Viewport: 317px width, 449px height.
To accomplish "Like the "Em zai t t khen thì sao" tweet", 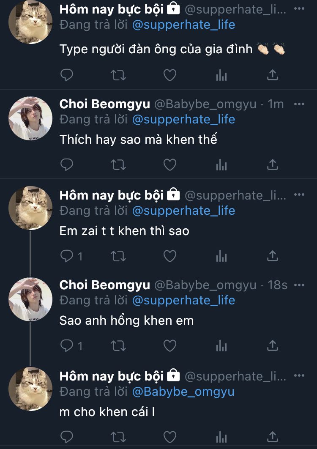I will [x=169, y=256].
